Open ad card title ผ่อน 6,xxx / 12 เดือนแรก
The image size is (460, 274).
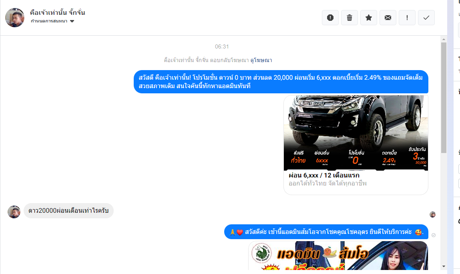324,175
